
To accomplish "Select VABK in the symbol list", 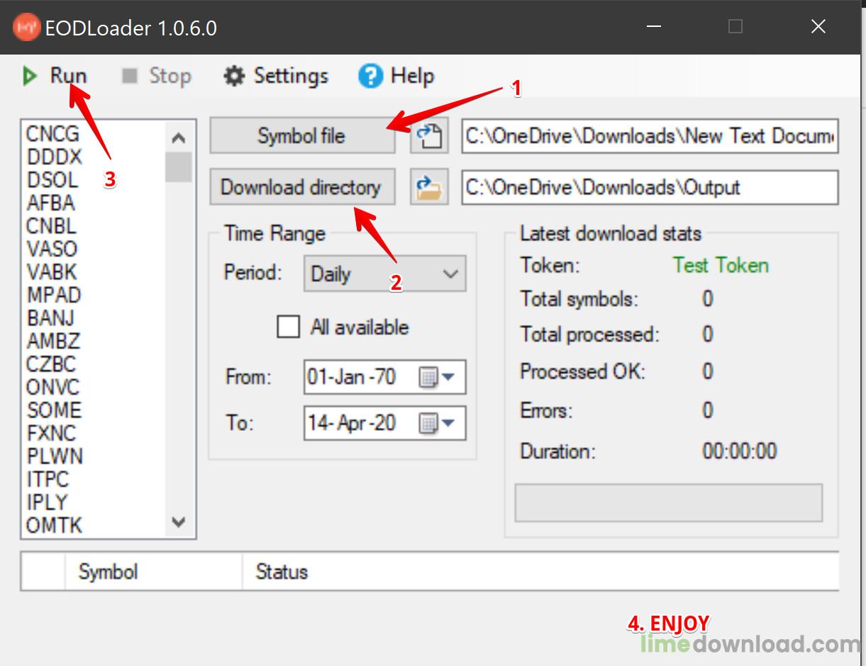I will coord(52,271).
